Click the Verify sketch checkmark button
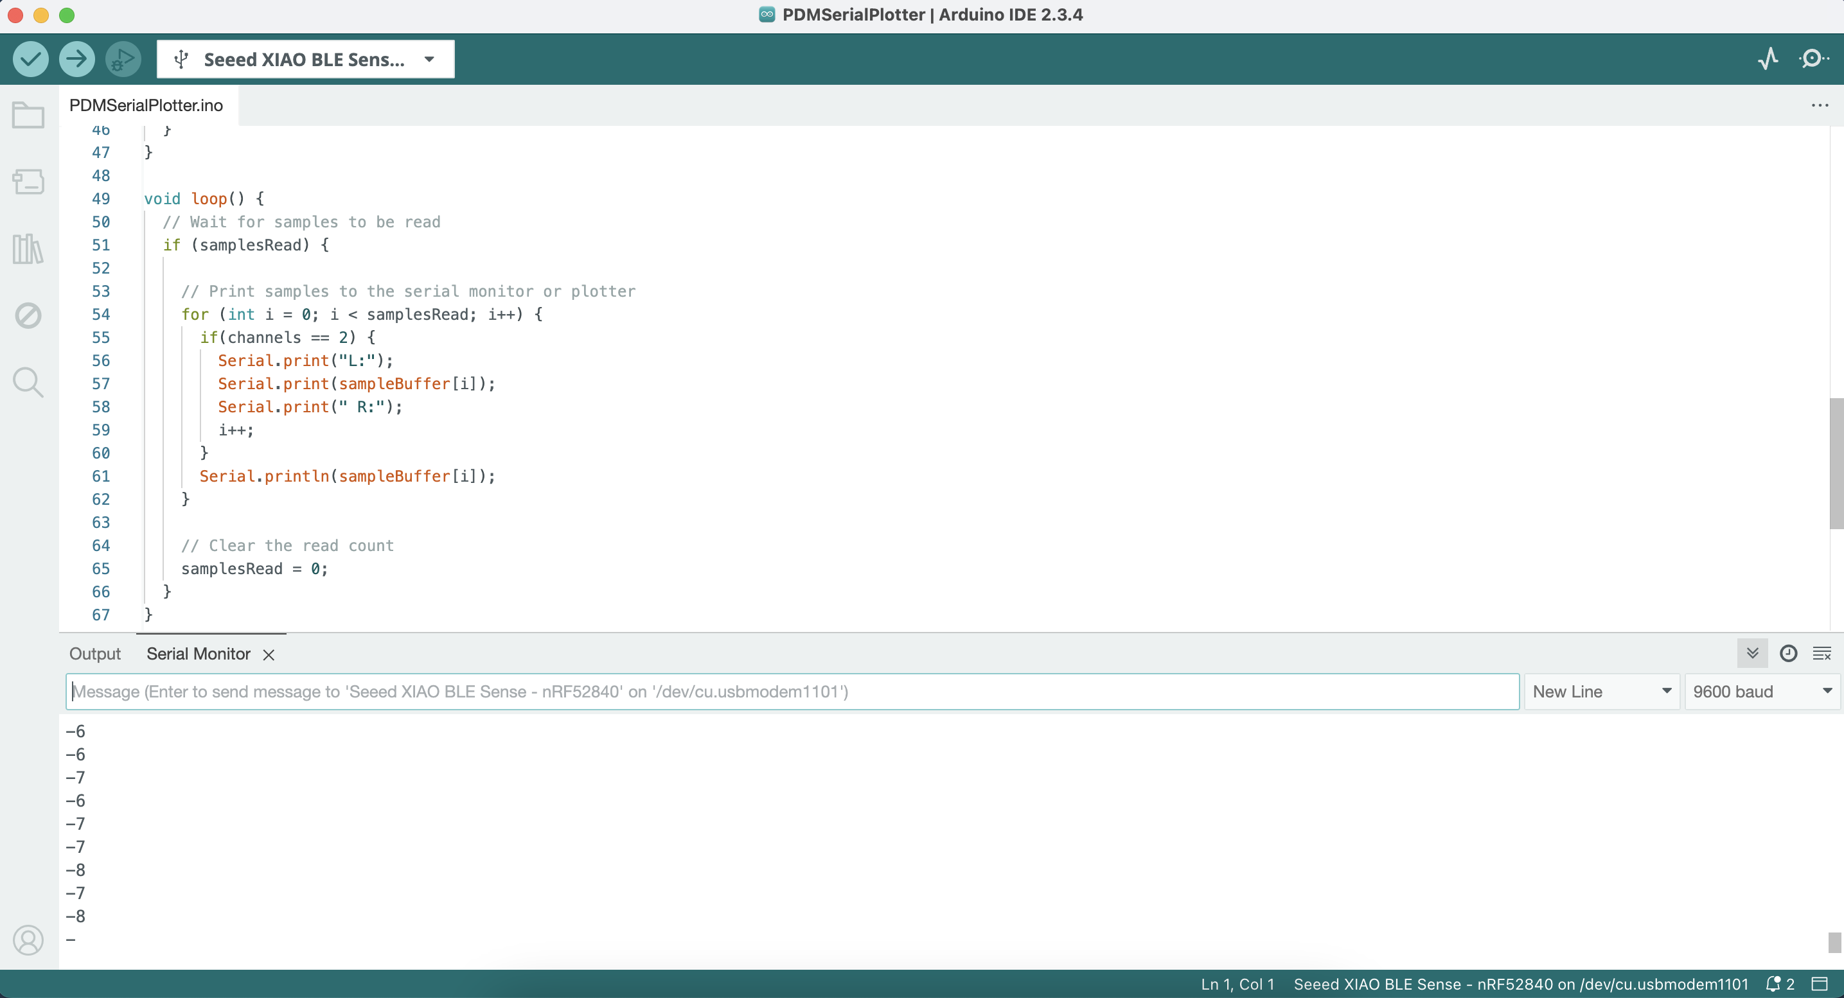This screenshot has width=1844, height=998. click(31, 58)
